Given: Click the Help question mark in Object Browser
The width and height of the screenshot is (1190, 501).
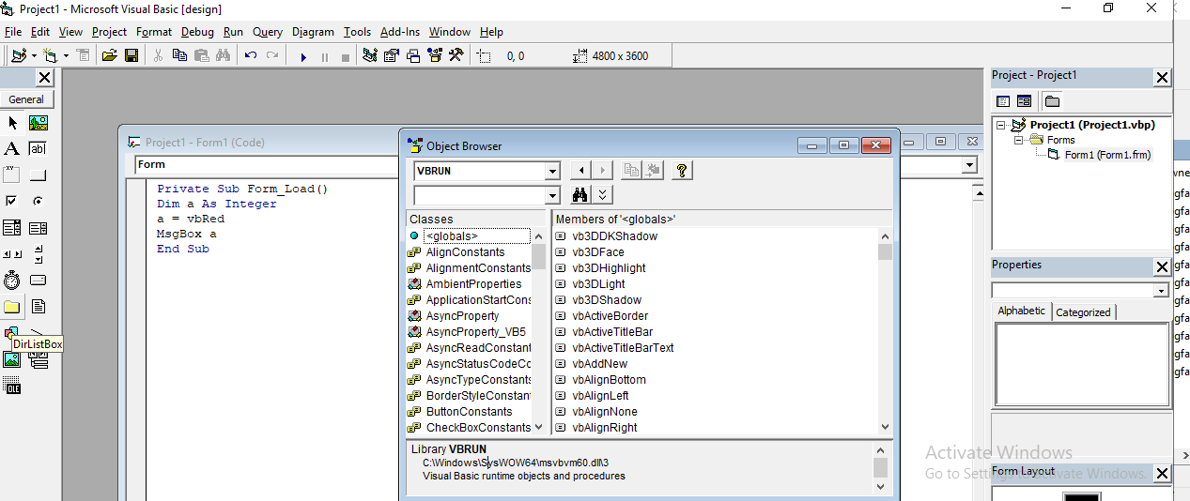Looking at the screenshot, I should (x=683, y=170).
